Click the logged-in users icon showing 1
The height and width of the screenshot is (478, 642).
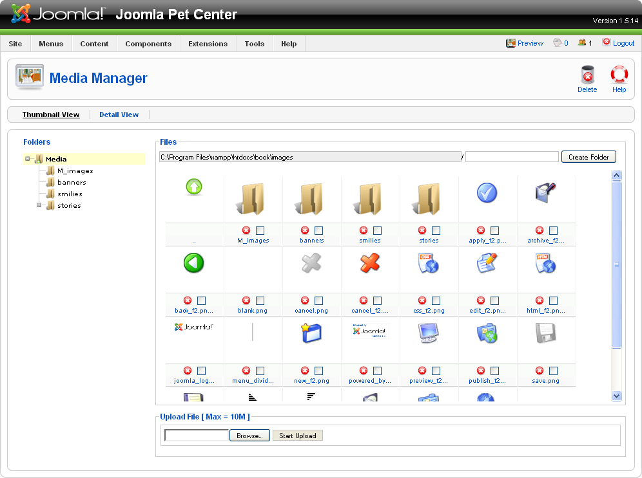pos(582,42)
